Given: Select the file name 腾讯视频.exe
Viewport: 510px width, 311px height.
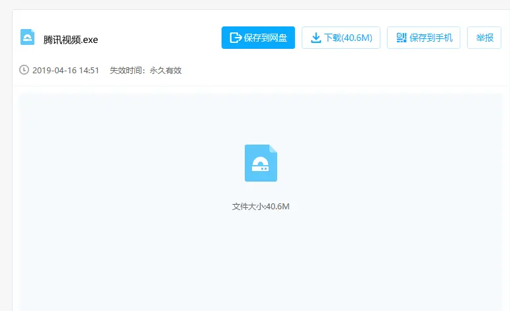Looking at the screenshot, I should tap(71, 40).
